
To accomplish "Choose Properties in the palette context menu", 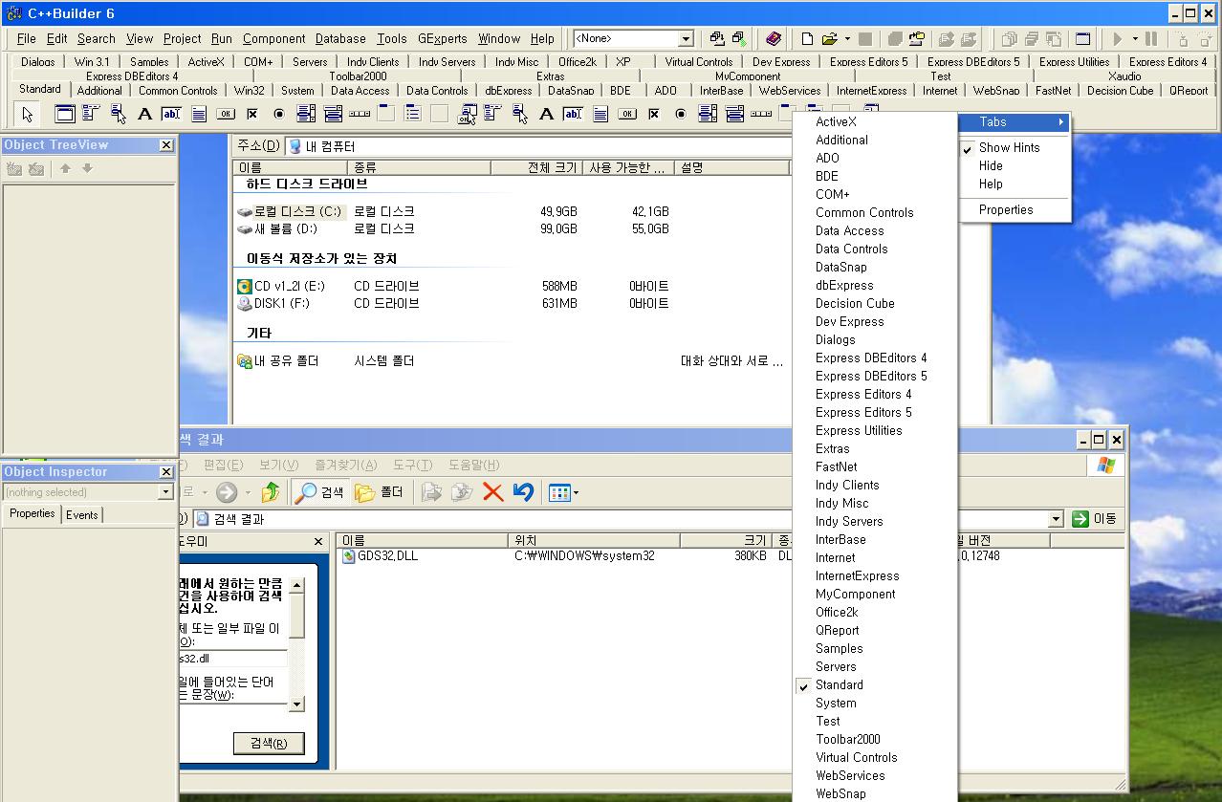I will click(1015, 210).
